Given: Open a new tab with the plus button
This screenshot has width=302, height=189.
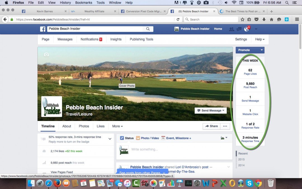Looking at the screenshot, I should click(271, 11).
